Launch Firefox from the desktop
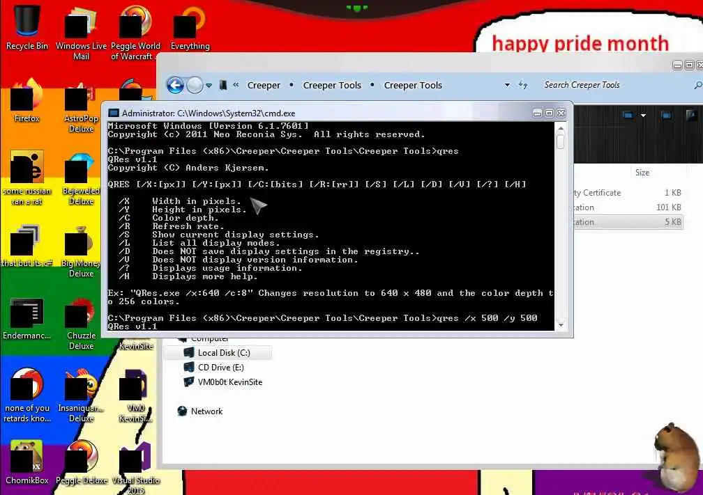Screen dimensions: 703x495 coord(27,101)
